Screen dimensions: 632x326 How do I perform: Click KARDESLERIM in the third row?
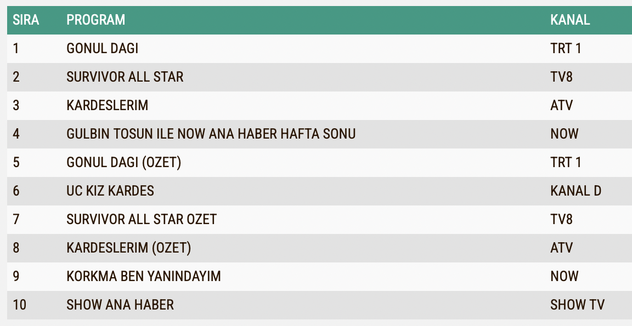click(x=107, y=105)
